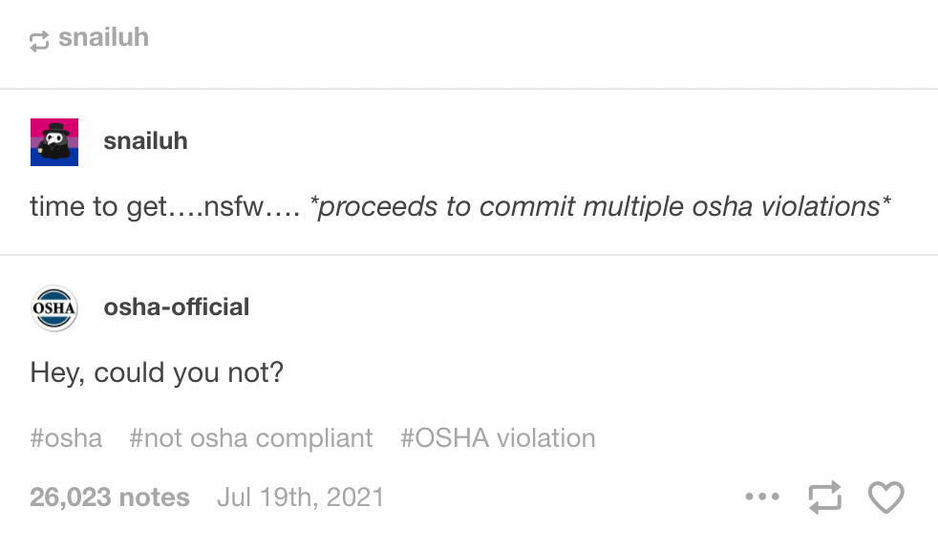This screenshot has width=938, height=550.
Task: Open snailuh's plague doctor avatar
Action: click(x=54, y=142)
